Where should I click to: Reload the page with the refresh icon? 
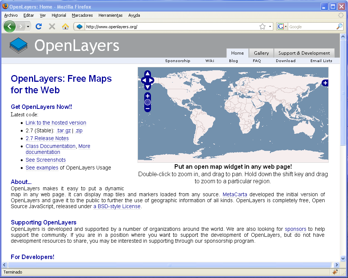click(x=38, y=26)
